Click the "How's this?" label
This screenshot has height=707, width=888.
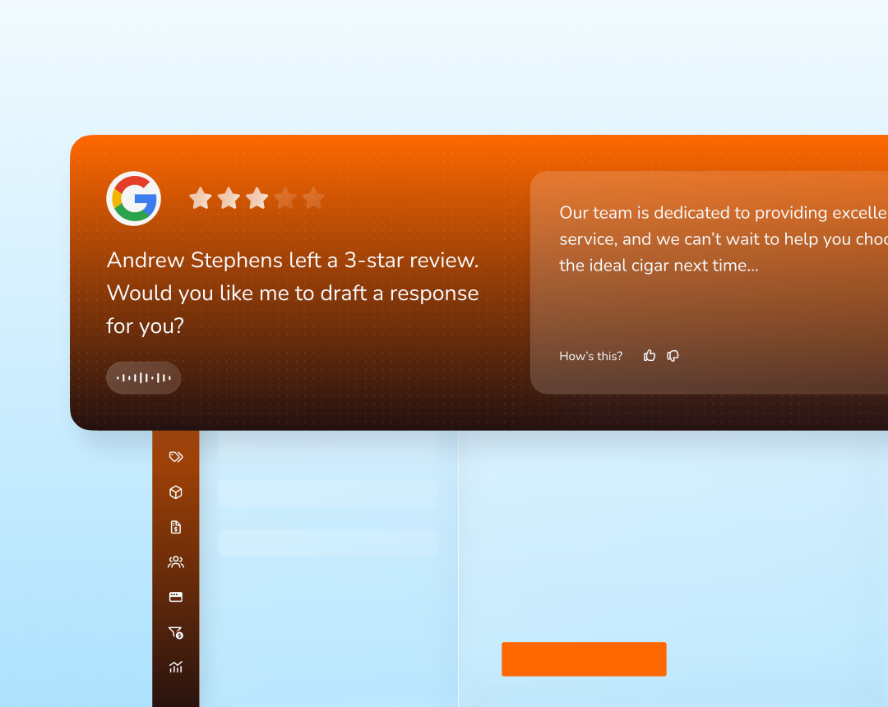590,356
